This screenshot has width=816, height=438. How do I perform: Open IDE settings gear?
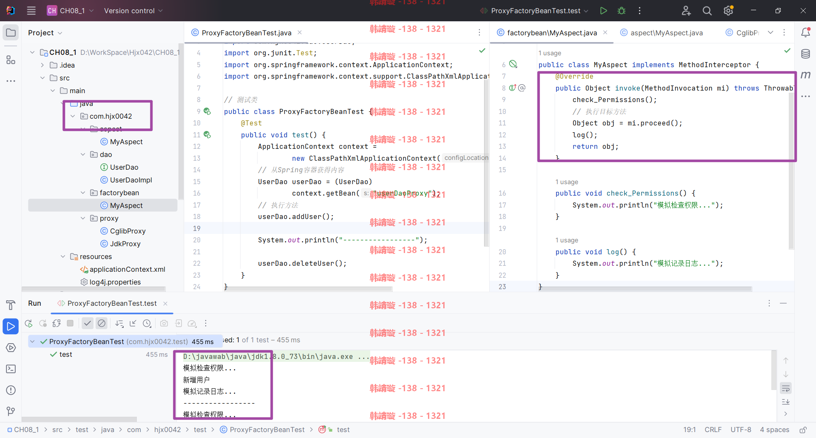[x=728, y=11]
